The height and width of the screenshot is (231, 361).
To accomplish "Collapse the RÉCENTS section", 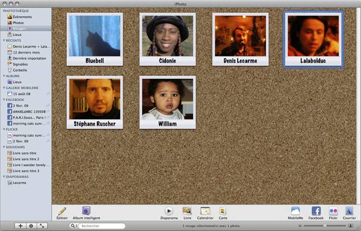I will [x=4, y=40].
